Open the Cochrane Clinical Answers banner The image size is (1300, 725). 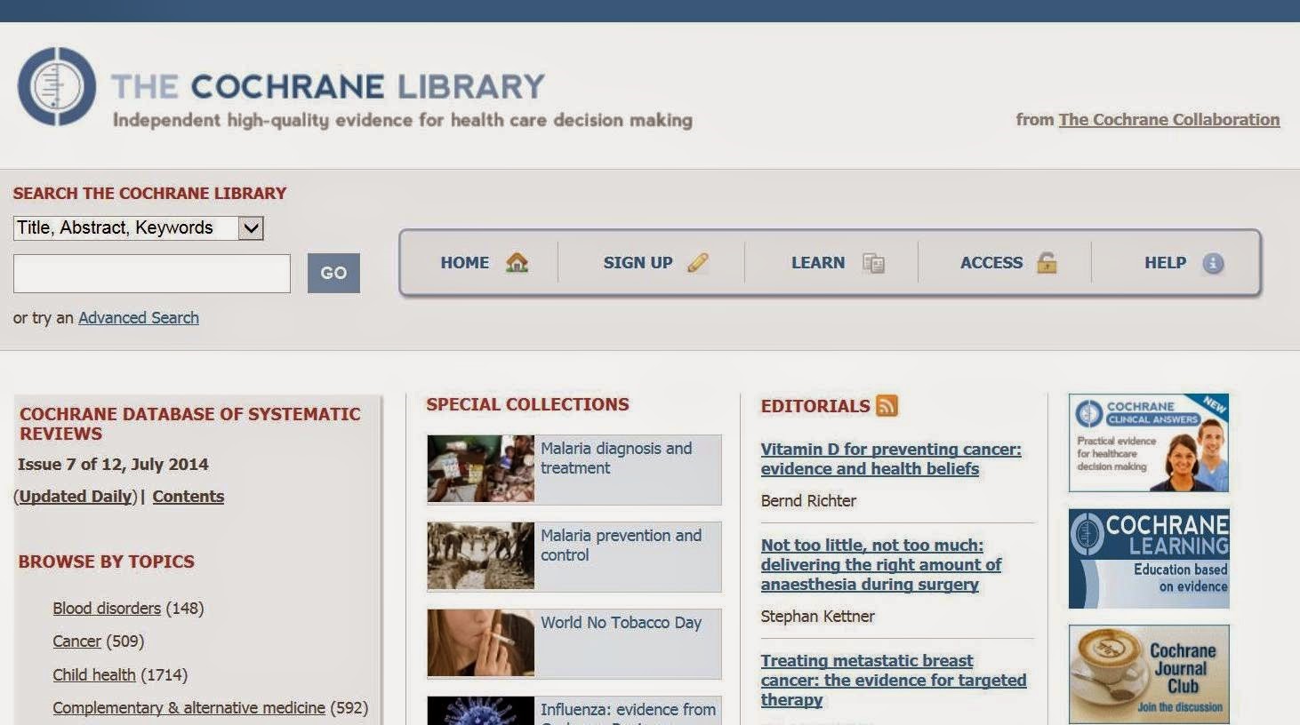(1149, 442)
